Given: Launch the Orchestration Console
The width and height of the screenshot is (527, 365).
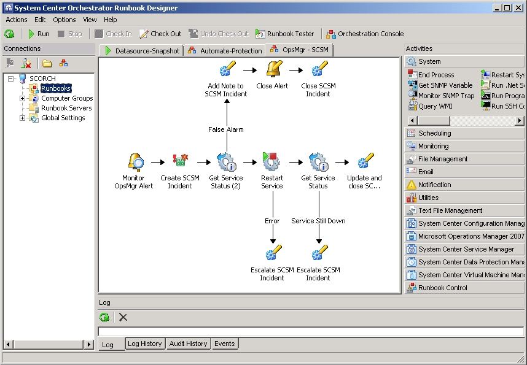Looking at the screenshot, I should (x=365, y=34).
